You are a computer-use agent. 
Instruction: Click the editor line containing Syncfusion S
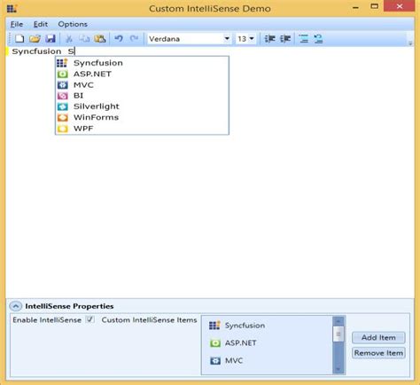210,51
